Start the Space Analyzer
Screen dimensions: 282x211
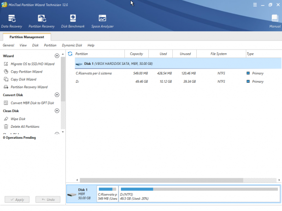pyautogui.click(x=102, y=21)
